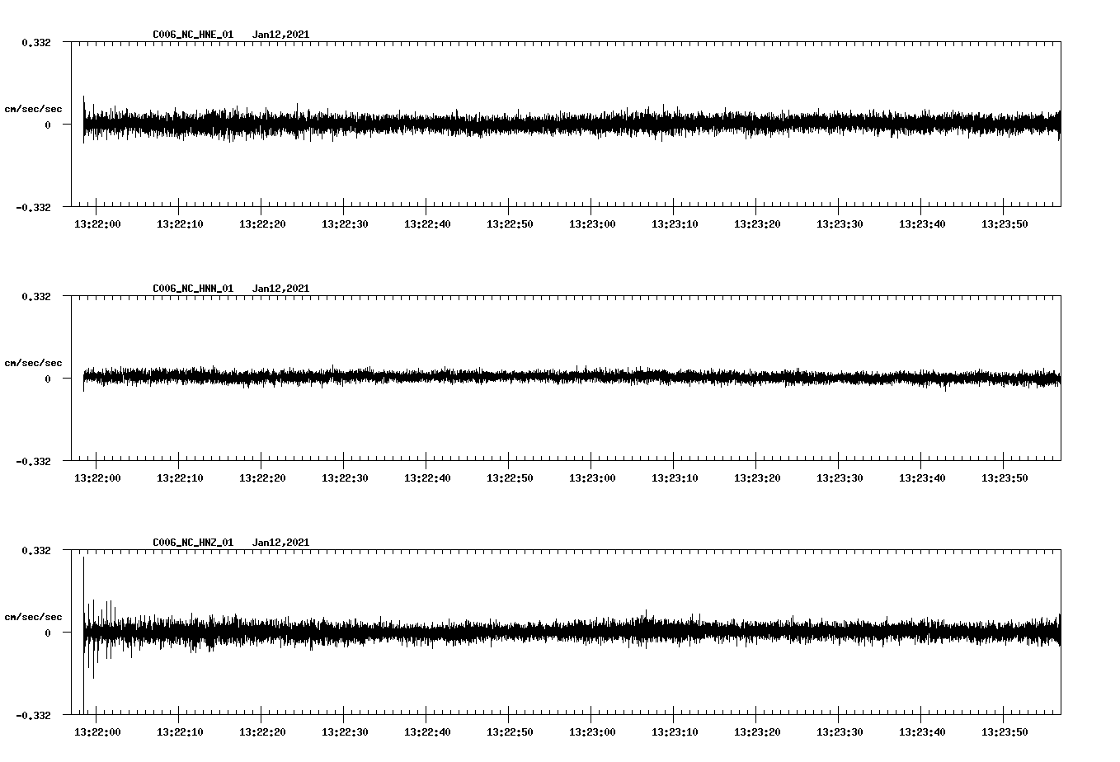Click the Jan12,2021 date on the bottom plot
Screen dimensions: 1120x762
coord(282,543)
